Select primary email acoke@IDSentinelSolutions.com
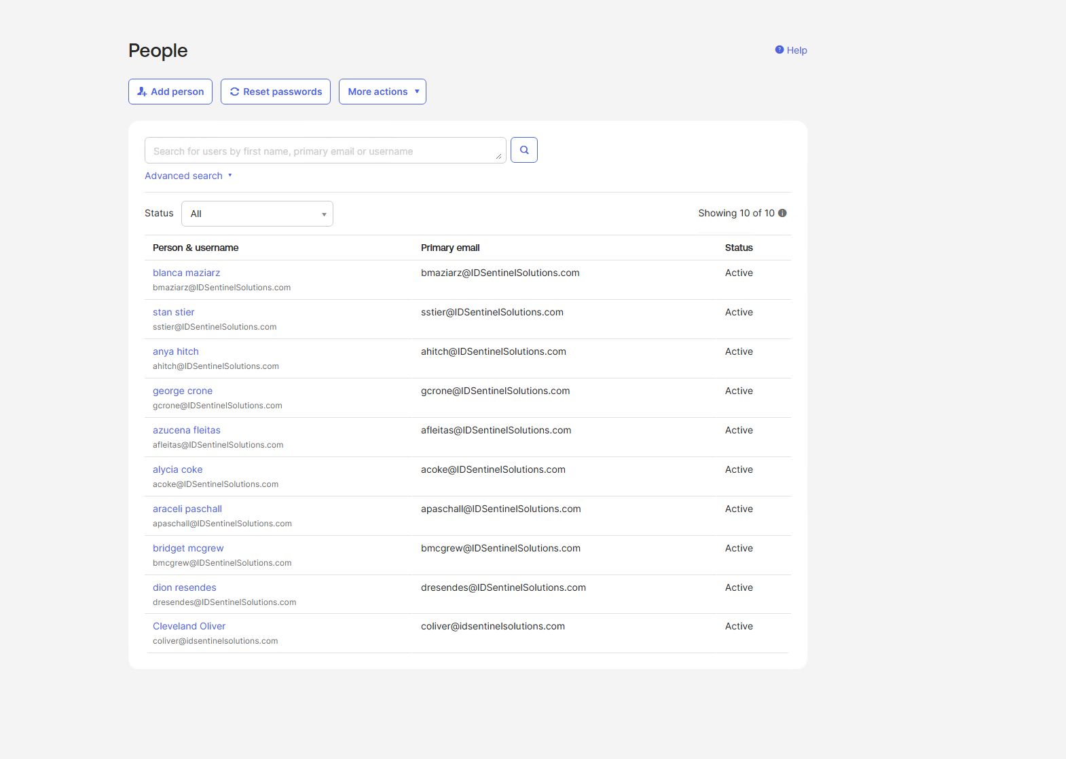This screenshot has height=759, width=1066. click(493, 469)
